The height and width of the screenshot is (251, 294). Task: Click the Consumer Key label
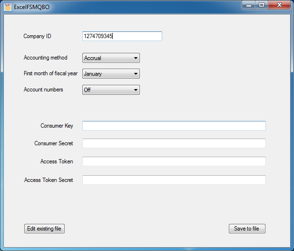(x=57, y=126)
